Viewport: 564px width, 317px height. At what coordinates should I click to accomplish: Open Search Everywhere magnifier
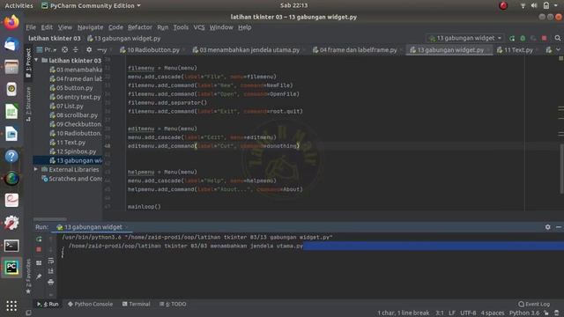558,38
